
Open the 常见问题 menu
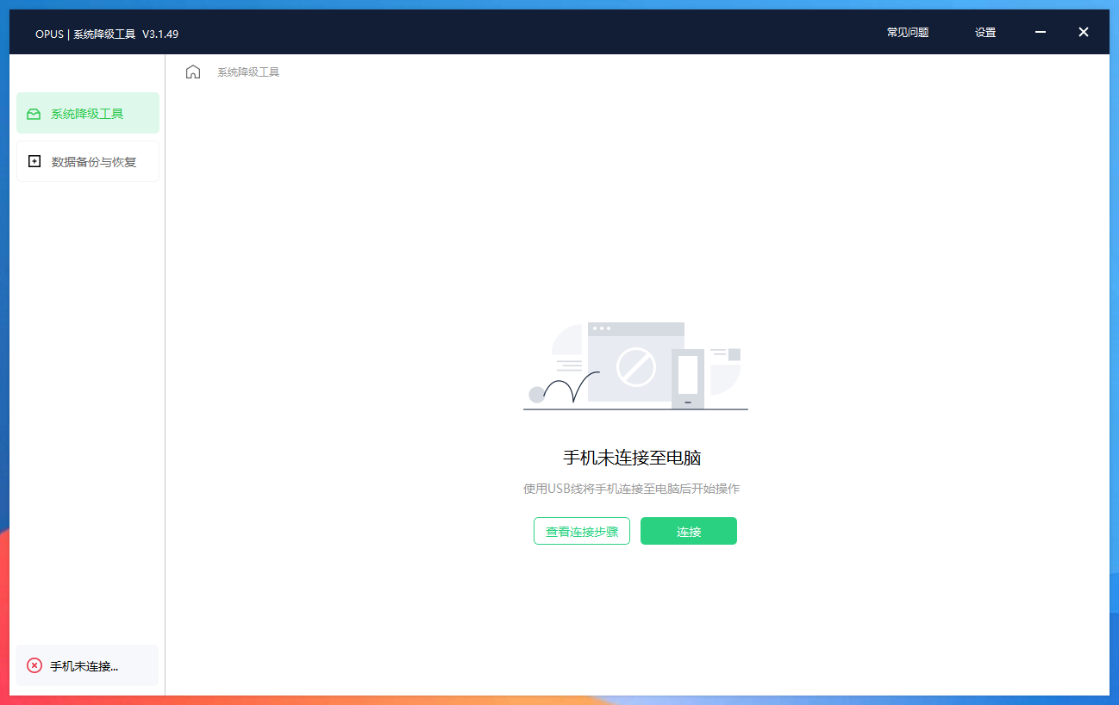908,33
